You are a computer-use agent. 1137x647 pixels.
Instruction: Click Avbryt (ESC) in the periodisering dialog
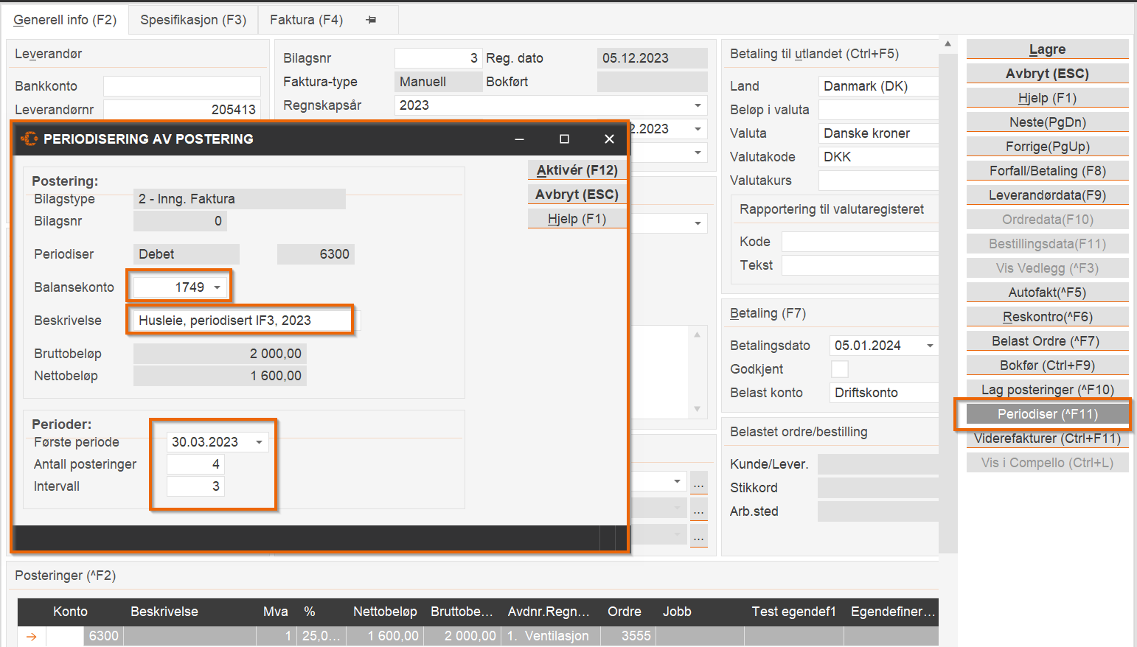pos(577,195)
